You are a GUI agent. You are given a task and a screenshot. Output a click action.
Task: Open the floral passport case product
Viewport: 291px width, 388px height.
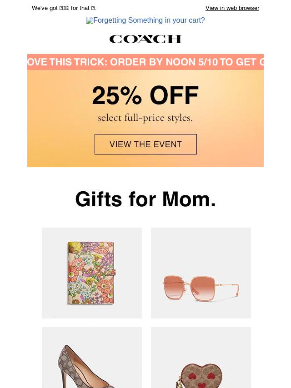(x=92, y=273)
